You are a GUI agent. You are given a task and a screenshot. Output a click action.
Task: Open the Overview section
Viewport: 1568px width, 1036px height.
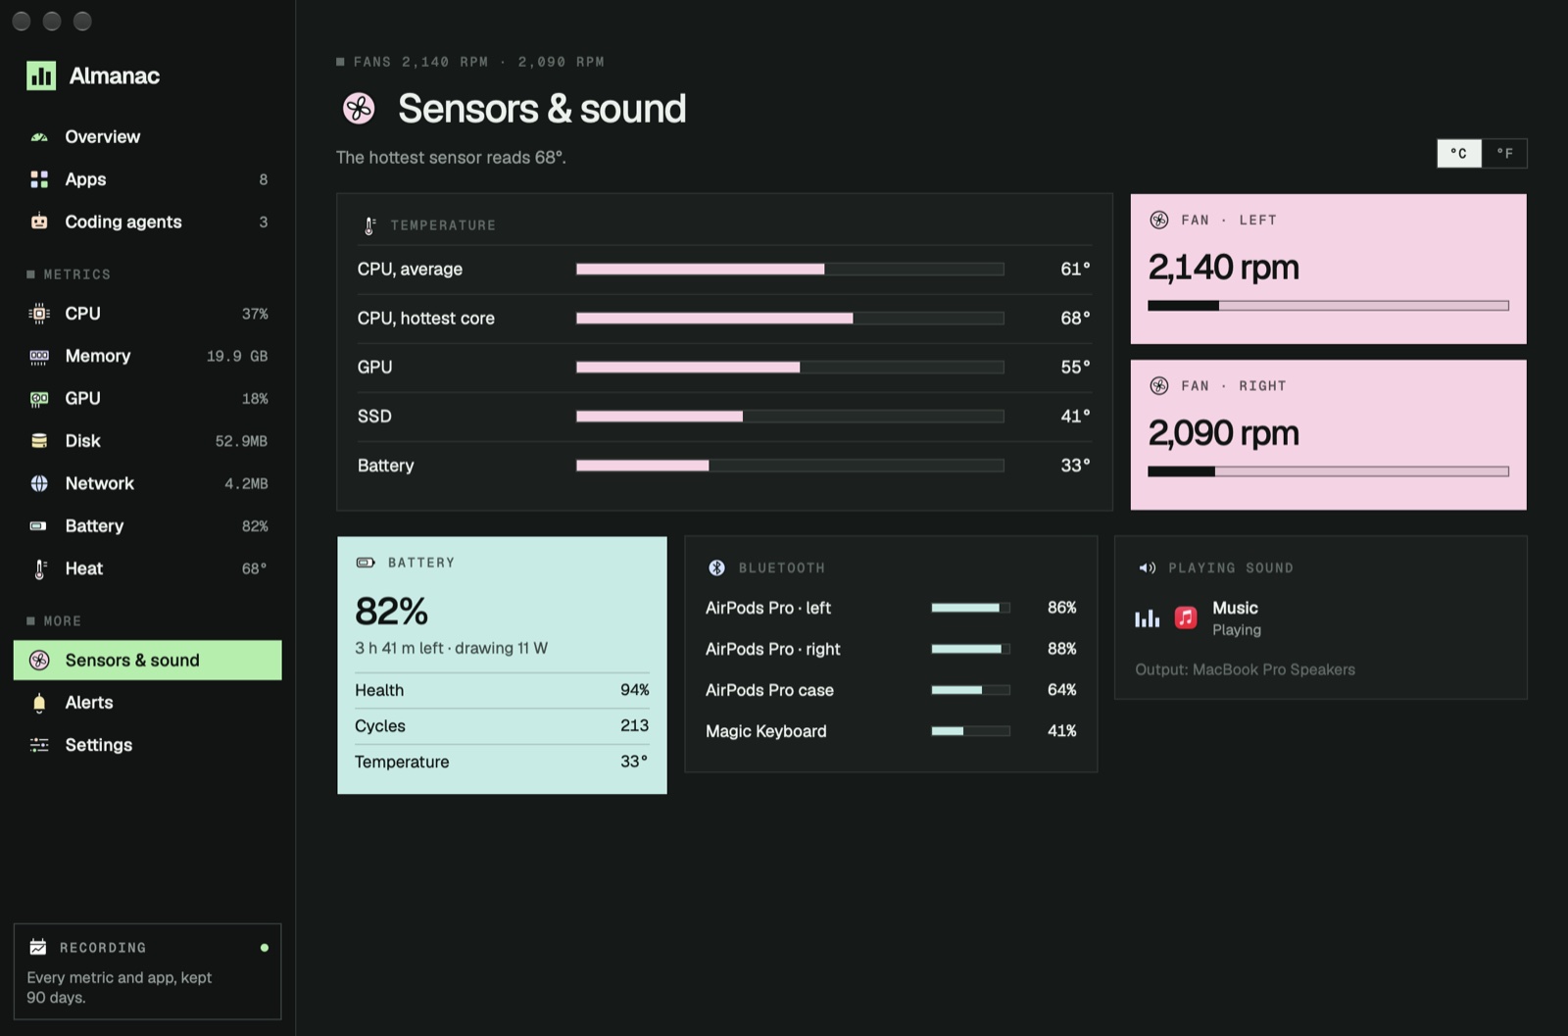point(148,137)
